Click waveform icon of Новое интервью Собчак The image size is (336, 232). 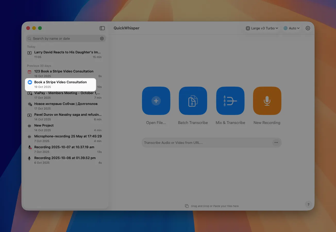30,104
